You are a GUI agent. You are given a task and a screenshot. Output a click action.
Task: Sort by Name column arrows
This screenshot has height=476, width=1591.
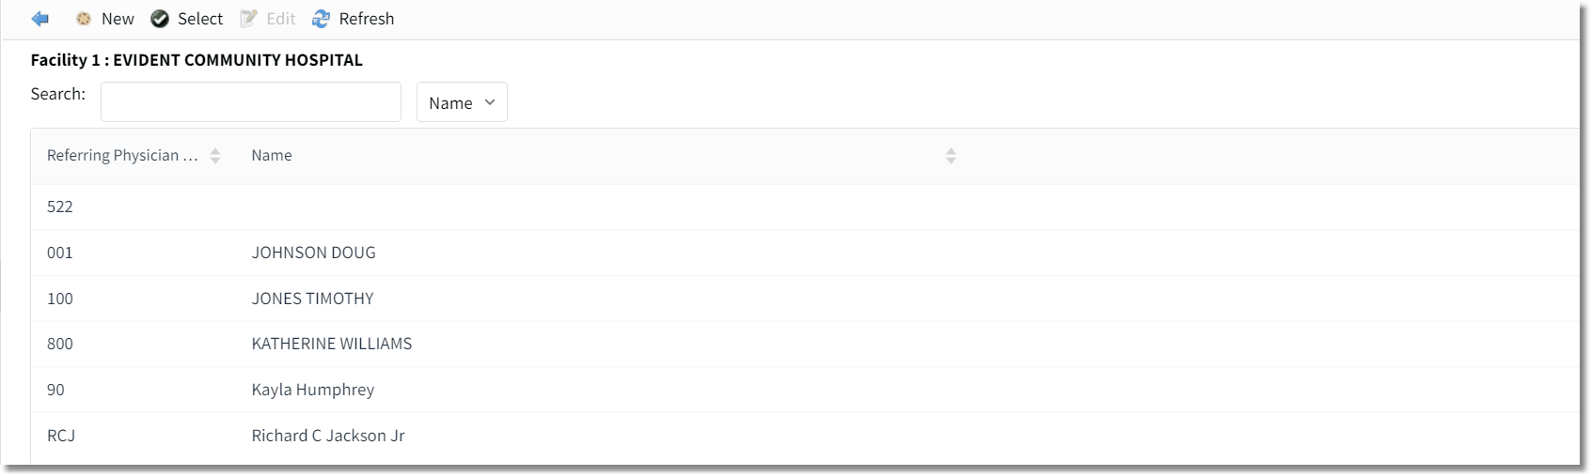tap(951, 156)
